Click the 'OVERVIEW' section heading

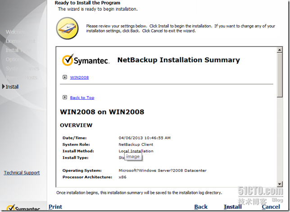click(76, 125)
